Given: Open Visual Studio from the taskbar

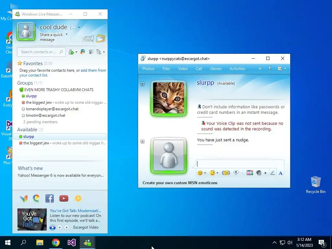Looking at the screenshot, I should click(72, 243).
